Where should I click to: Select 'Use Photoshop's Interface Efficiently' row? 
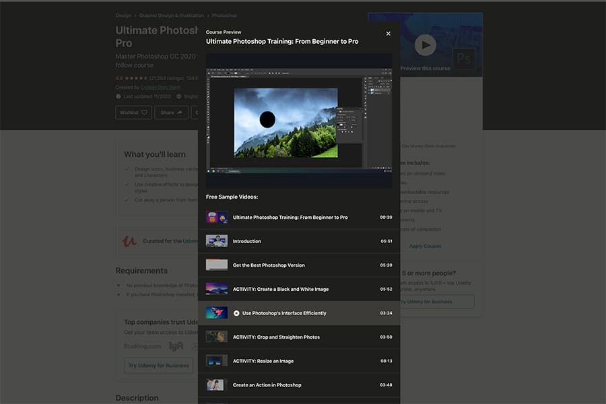pyautogui.click(x=299, y=313)
